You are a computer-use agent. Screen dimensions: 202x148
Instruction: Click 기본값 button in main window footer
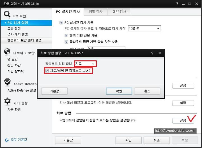(x=68, y=140)
